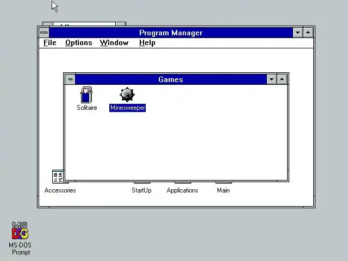This screenshot has height=261, width=348.
Task: Minimize the Program Manager window
Action: click(297, 33)
